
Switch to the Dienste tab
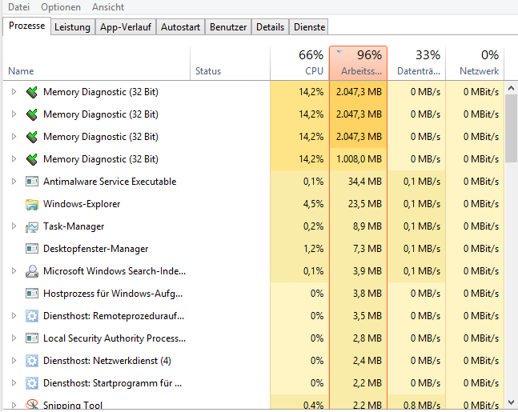[310, 27]
